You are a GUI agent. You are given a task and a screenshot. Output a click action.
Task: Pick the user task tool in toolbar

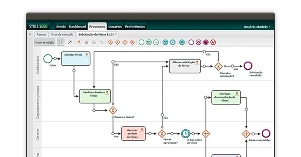coord(79,42)
